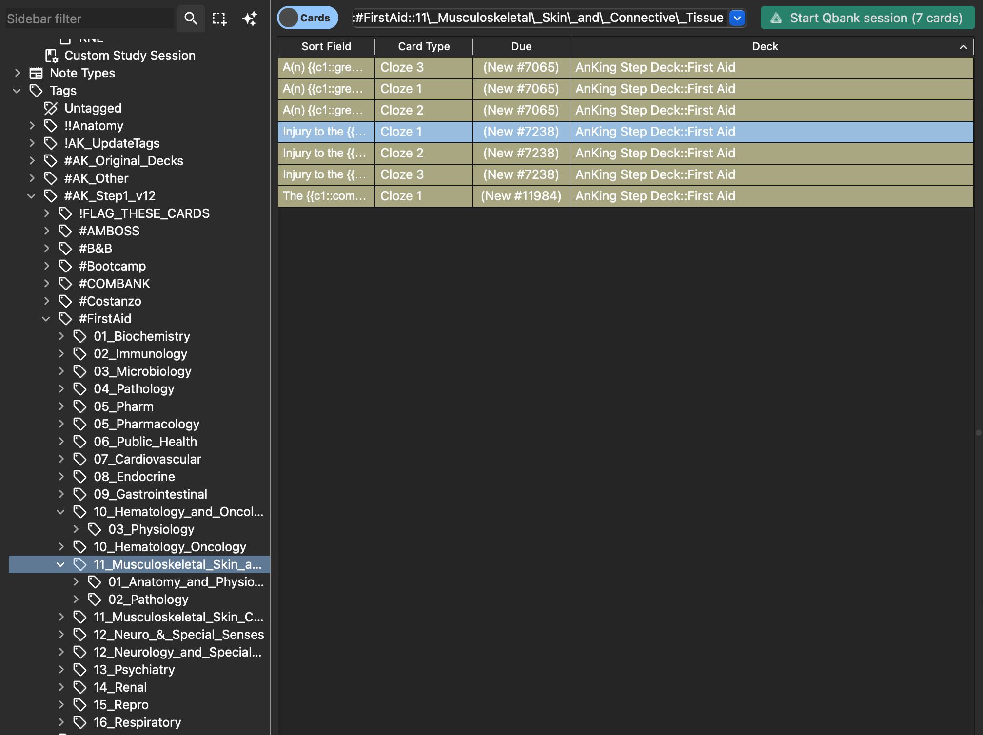Viewport: 983px width, 735px height.
Task: Select the 'Injury to the' Cloze 3 row
Action: (626, 174)
